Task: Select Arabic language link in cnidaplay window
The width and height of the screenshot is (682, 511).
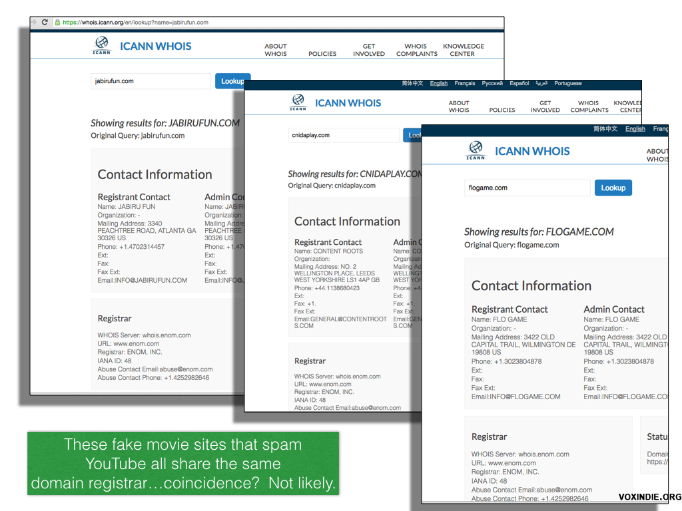Action: [541, 83]
